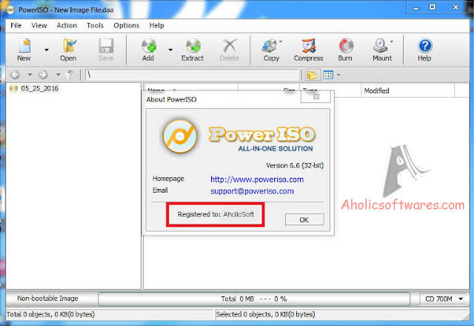Click the Modified column header
474x326 pixels.
click(x=407, y=90)
